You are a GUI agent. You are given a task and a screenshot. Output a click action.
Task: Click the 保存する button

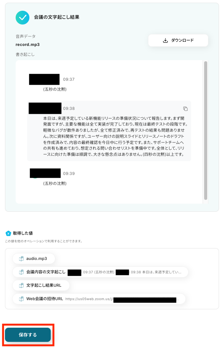(x=28, y=335)
